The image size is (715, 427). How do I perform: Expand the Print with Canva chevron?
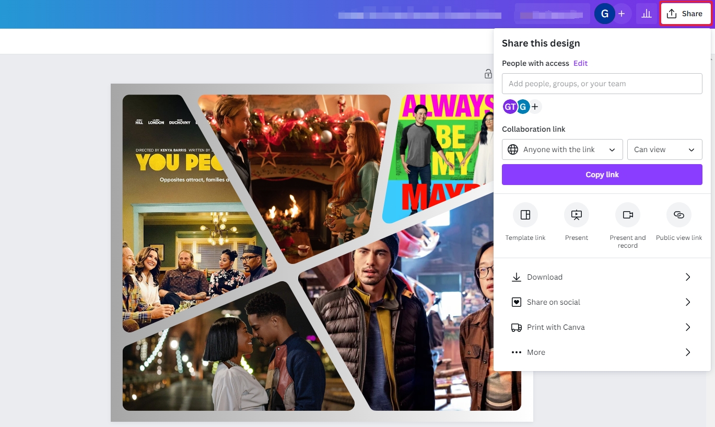pos(688,327)
